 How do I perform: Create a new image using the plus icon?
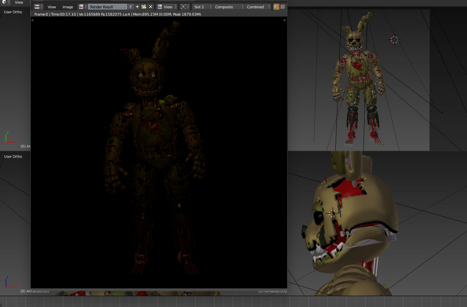[x=137, y=7]
